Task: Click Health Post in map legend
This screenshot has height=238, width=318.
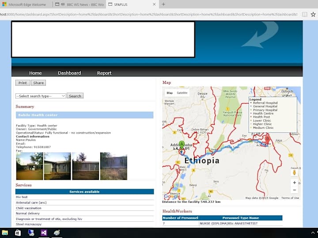Action: point(261,117)
